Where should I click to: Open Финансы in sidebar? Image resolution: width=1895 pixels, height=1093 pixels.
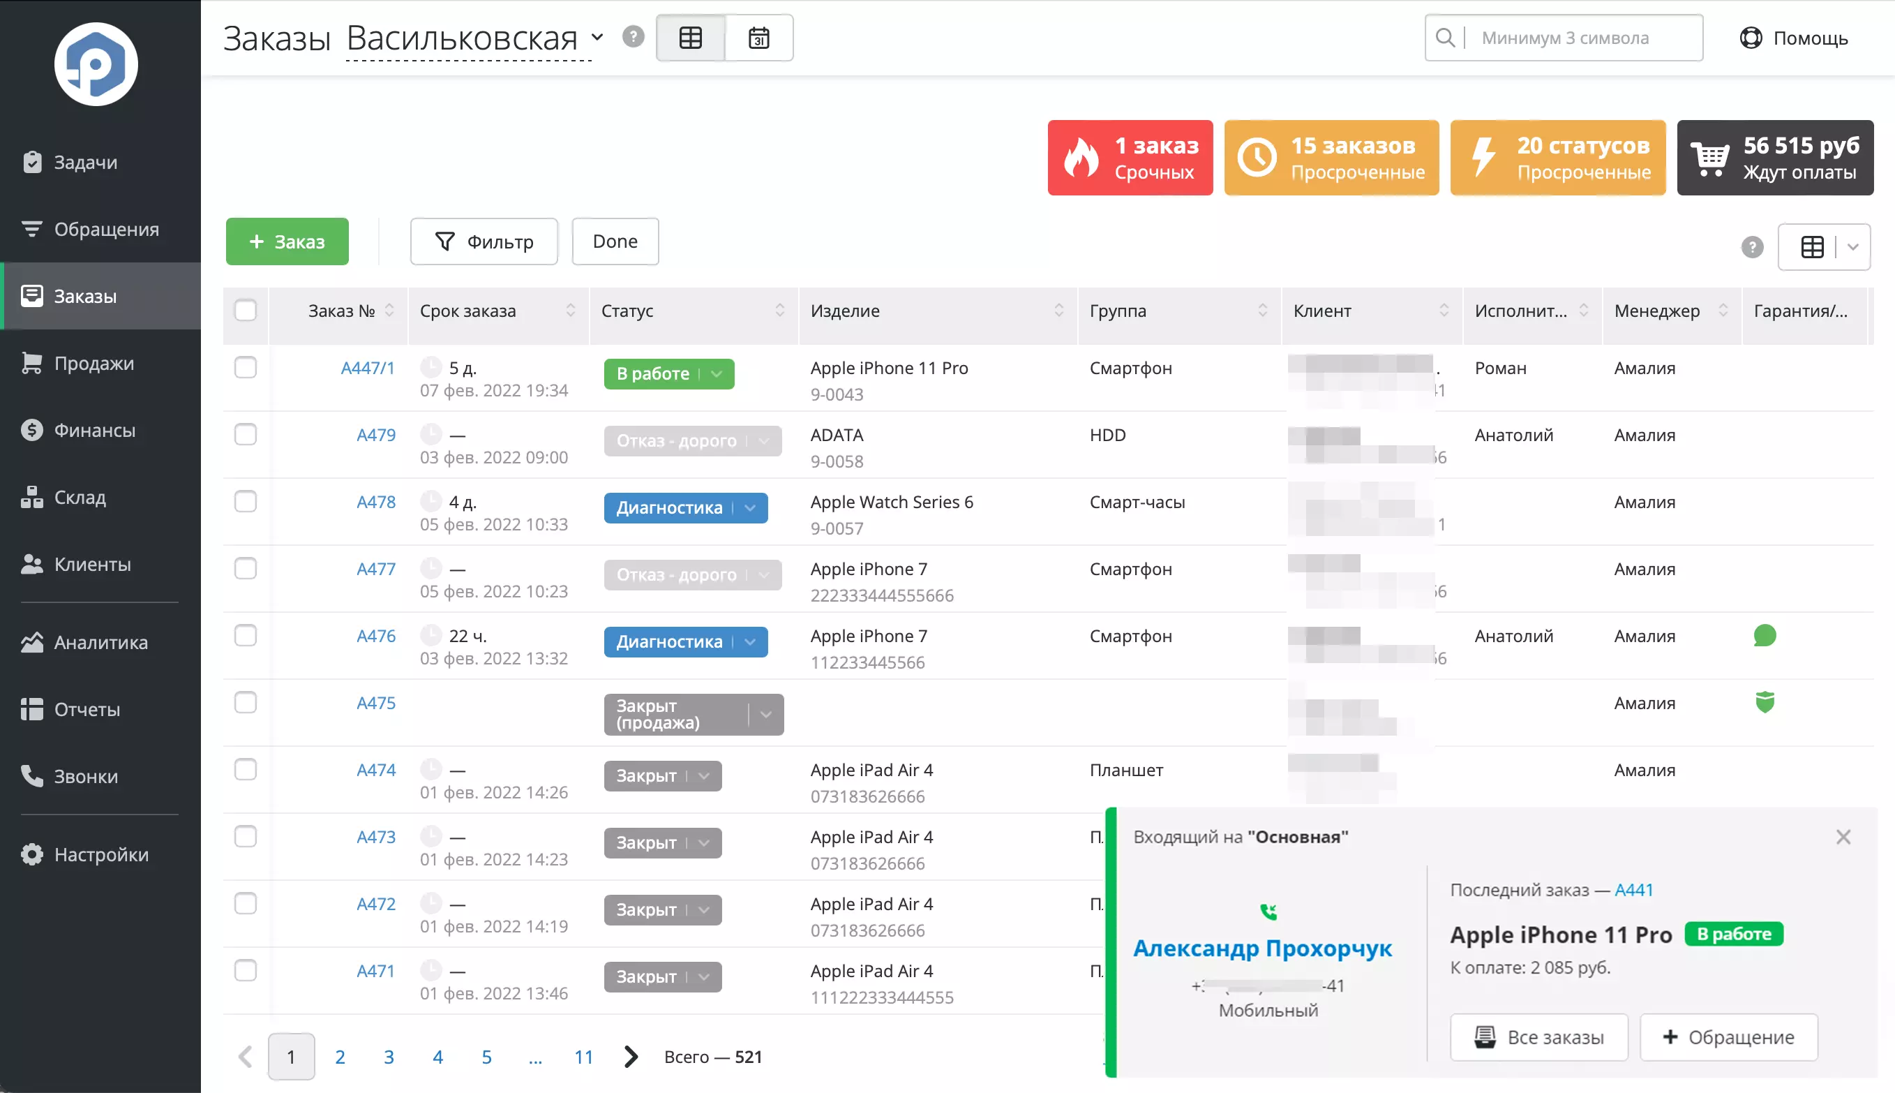100,430
